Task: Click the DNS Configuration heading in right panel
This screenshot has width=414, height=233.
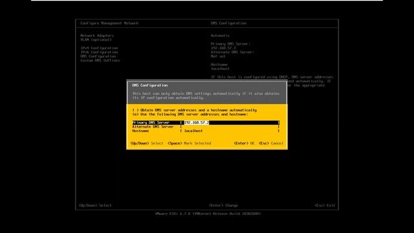Action: [x=228, y=23]
